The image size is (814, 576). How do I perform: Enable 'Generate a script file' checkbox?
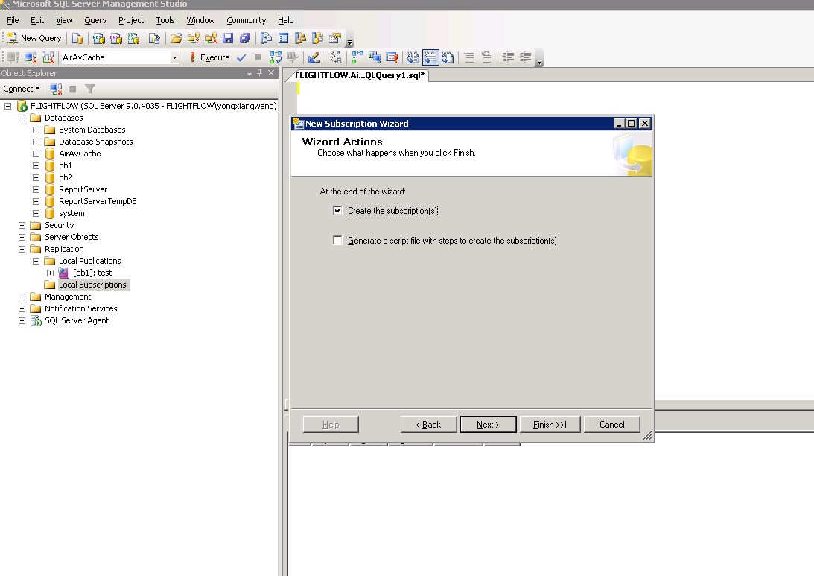click(338, 241)
